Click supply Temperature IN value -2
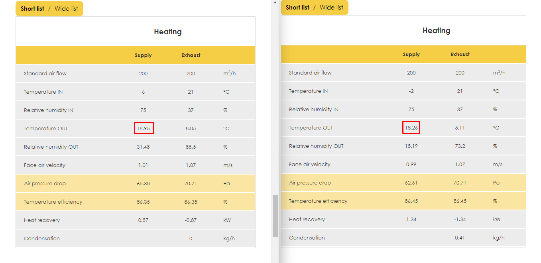The width and height of the screenshot is (541, 263). (x=411, y=91)
